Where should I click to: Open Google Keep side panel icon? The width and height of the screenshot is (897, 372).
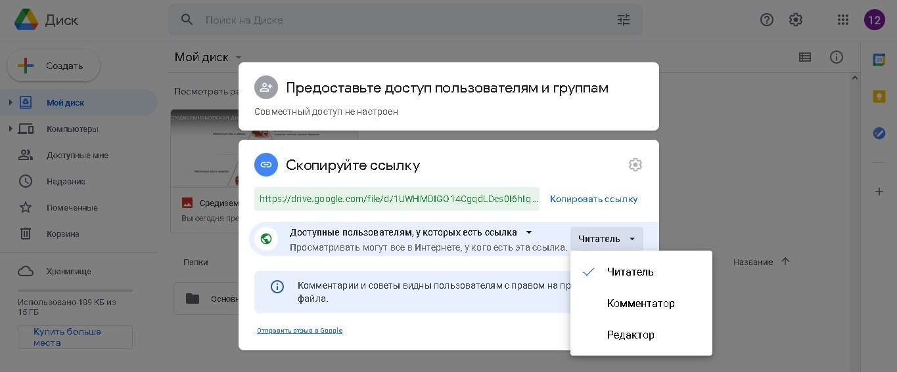coord(879,96)
